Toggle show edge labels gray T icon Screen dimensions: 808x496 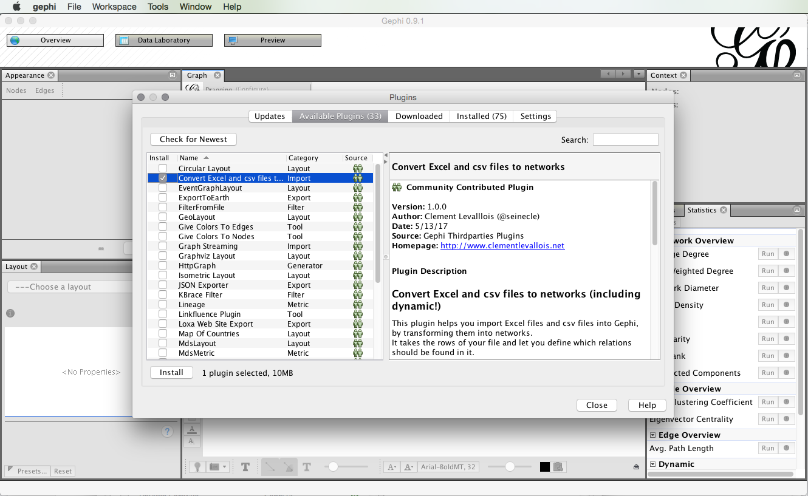pos(307,467)
